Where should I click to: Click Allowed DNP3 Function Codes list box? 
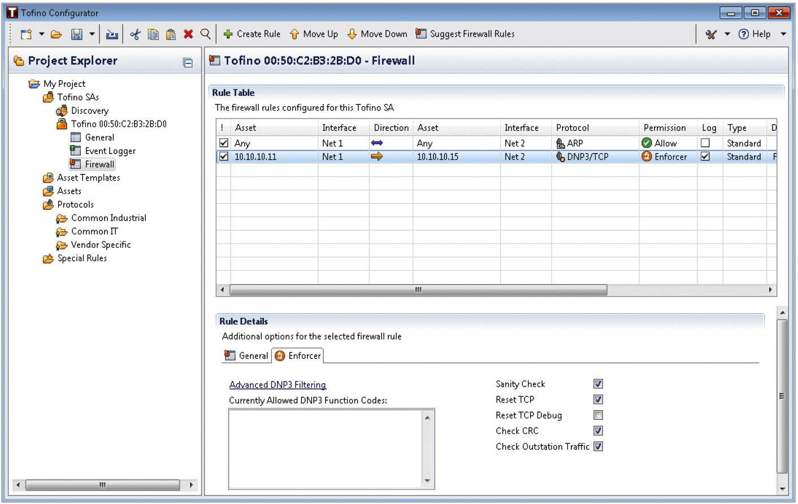[331, 449]
